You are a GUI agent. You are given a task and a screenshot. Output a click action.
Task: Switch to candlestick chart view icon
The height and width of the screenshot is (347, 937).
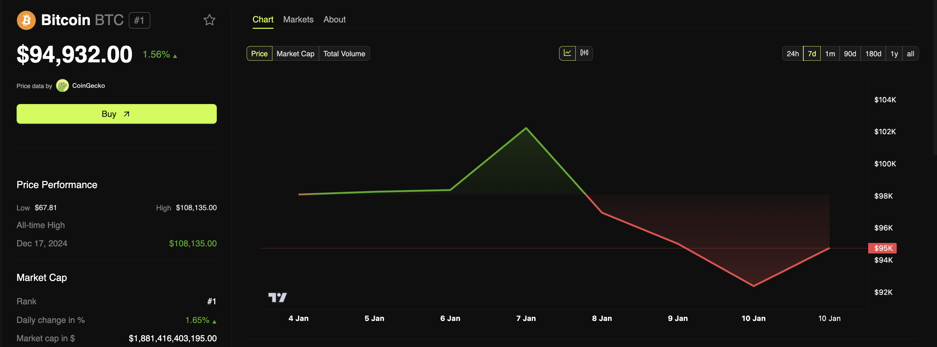click(584, 53)
